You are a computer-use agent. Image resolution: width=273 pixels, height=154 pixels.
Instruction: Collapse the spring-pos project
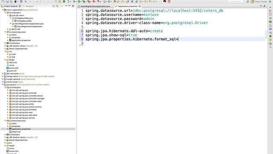point(3,85)
